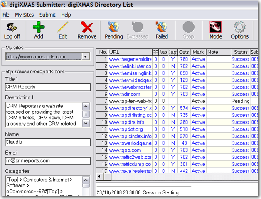The image size is (261, 199).
Task: Click the Log off toolbar icon
Action: [12, 27]
